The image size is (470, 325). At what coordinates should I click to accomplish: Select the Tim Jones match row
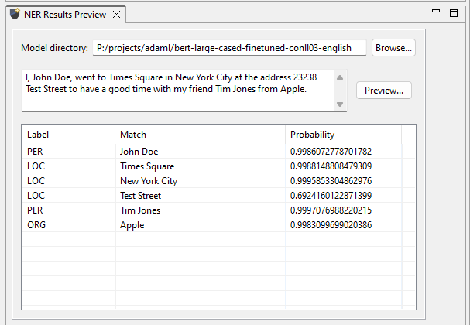coord(140,210)
